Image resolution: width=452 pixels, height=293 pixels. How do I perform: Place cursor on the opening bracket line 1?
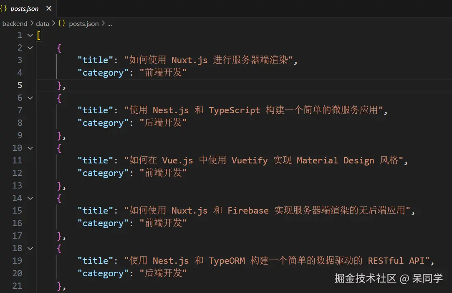click(39, 36)
